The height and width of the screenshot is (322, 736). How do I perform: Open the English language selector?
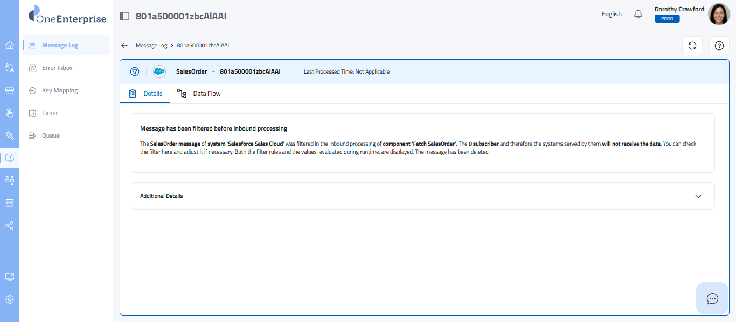[x=611, y=15]
